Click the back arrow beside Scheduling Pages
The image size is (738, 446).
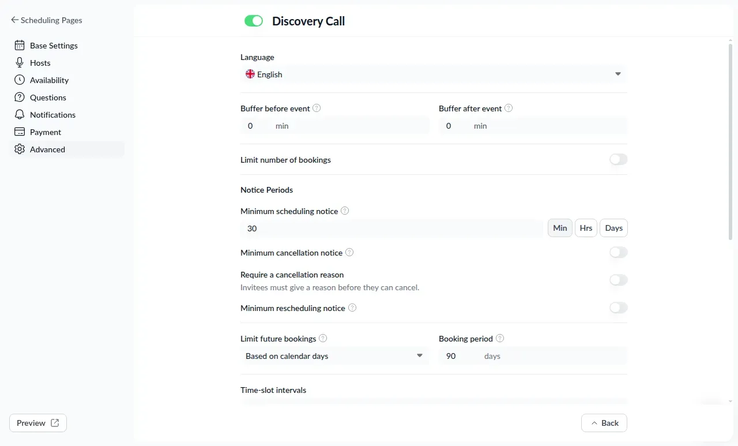tap(14, 20)
